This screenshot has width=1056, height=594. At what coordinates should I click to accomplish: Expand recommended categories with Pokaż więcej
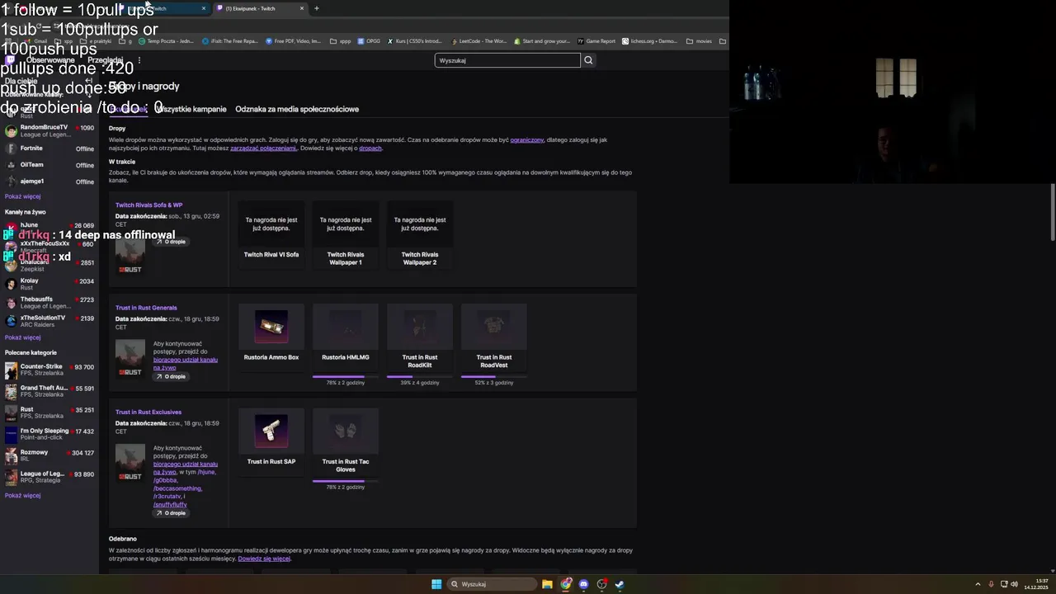point(22,496)
